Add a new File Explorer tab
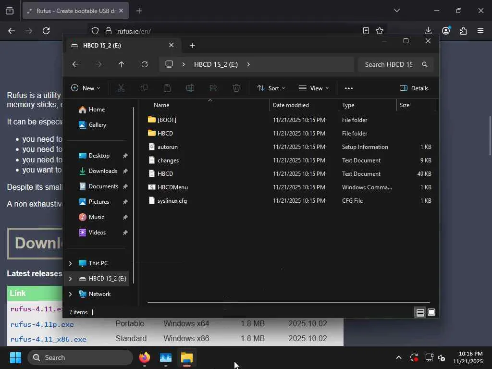 (192, 46)
